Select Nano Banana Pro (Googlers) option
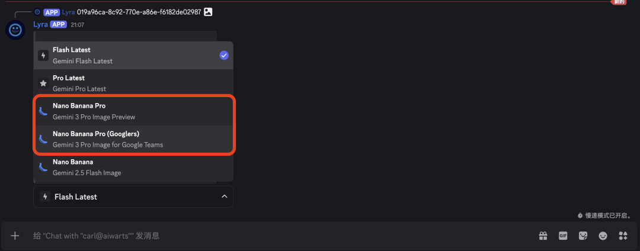 pyautogui.click(x=133, y=139)
